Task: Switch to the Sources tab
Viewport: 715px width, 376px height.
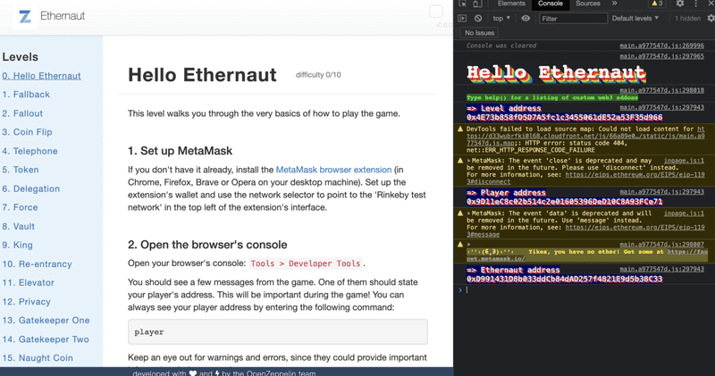Action: [x=588, y=4]
